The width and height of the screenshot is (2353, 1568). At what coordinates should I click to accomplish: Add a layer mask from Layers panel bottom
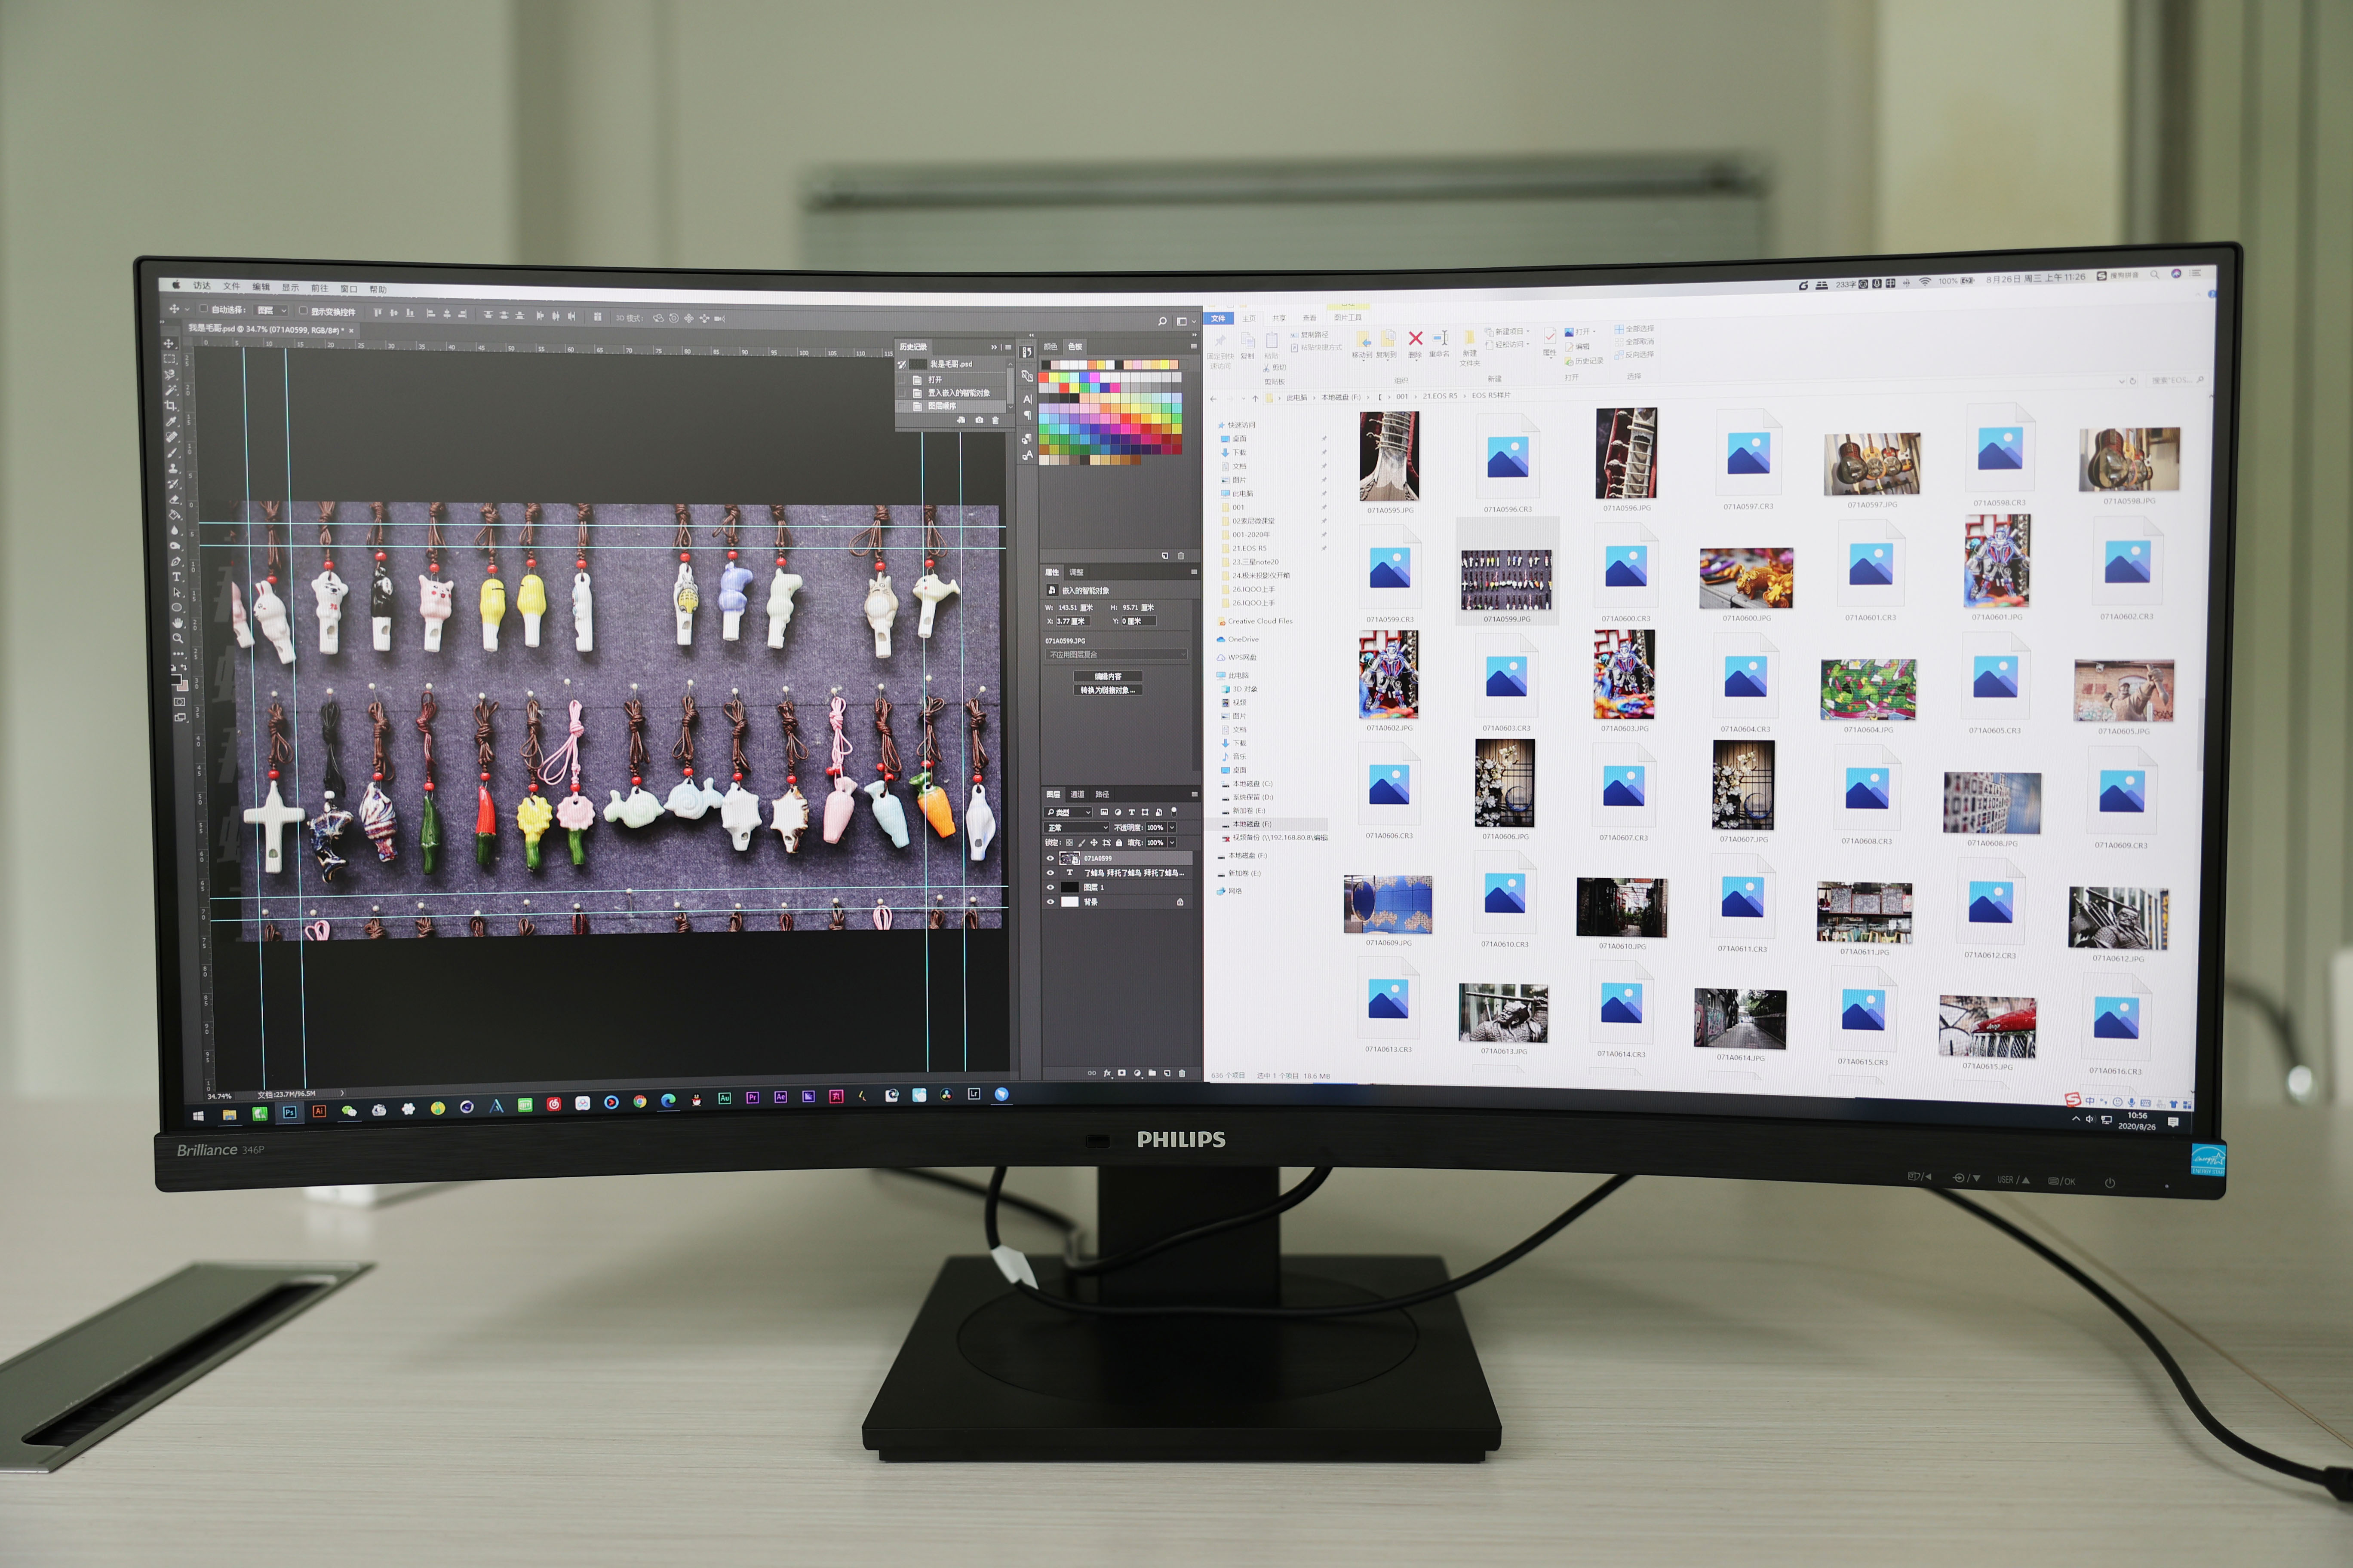(x=1121, y=1073)
